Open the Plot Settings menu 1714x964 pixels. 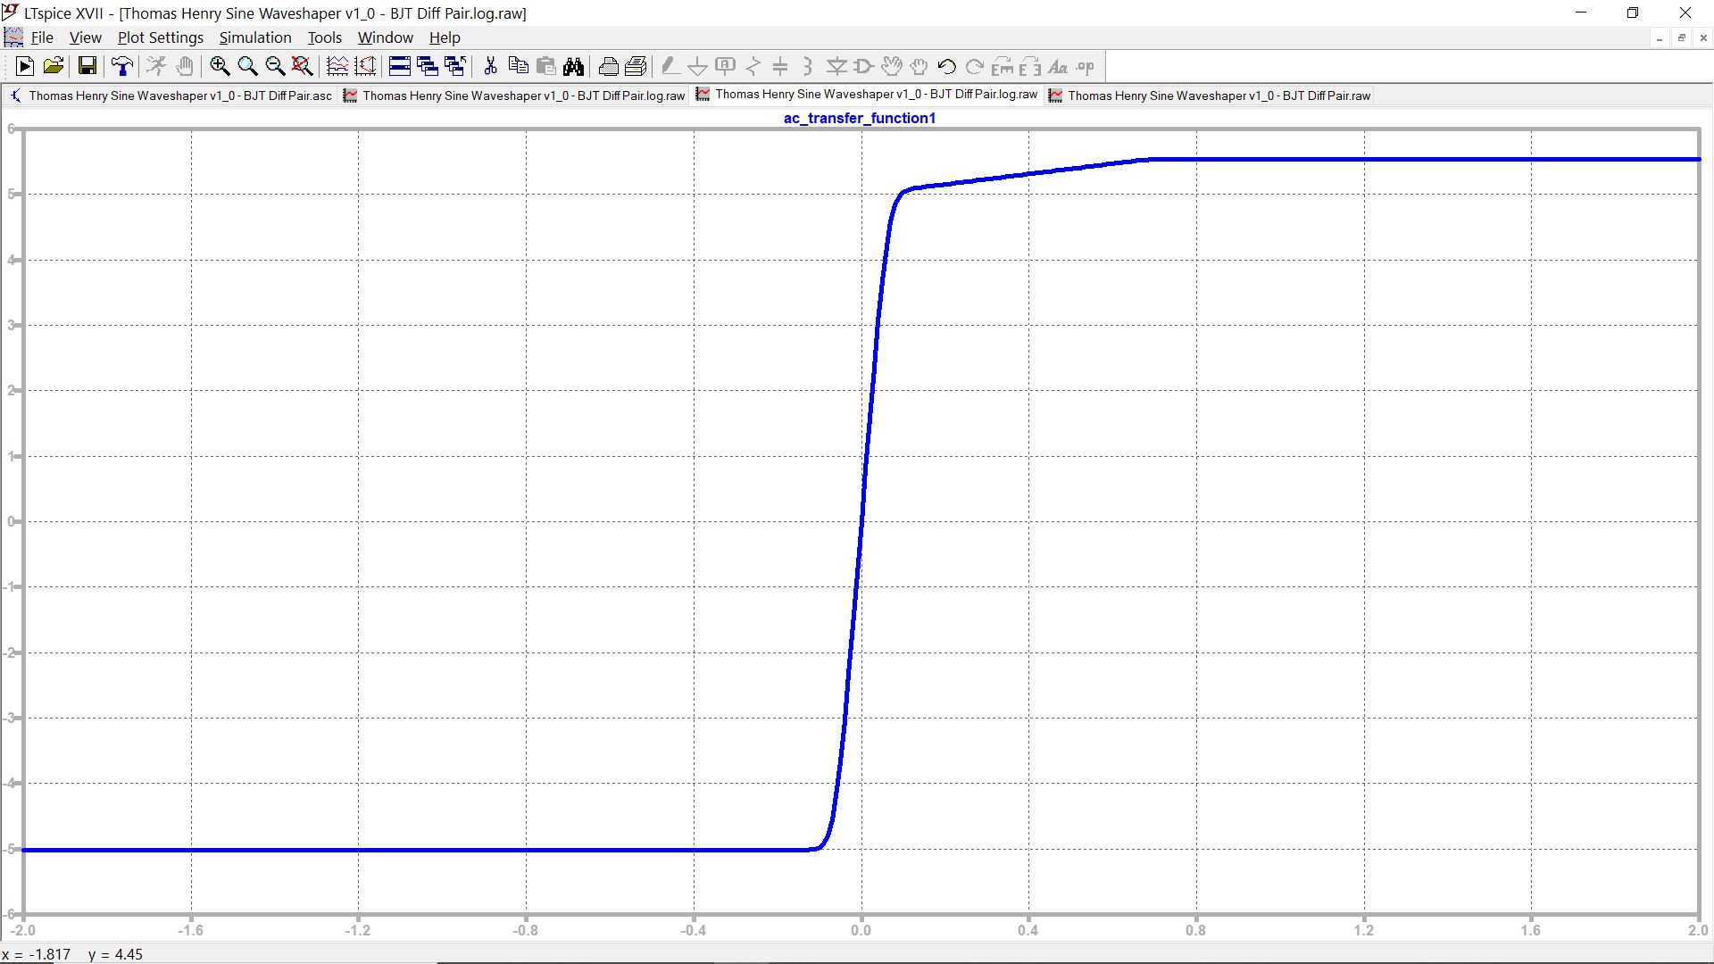(161, 37)
